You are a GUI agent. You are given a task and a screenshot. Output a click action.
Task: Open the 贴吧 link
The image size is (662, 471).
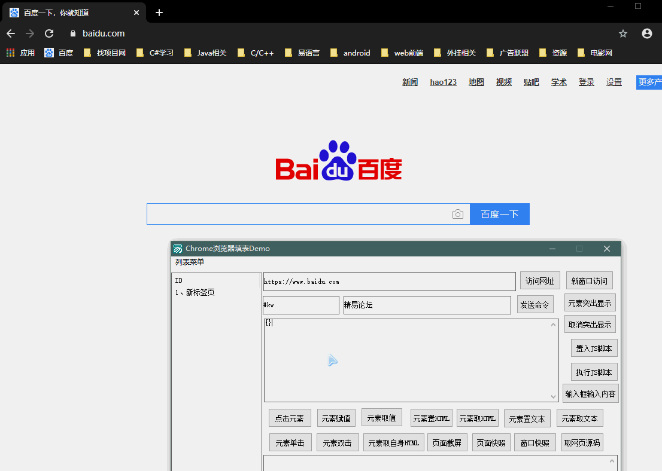tap(531, 82)
